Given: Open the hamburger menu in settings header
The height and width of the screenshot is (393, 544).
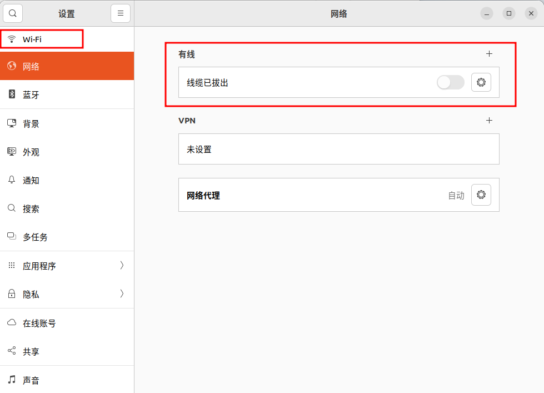Looking at the screenshot, I should click(x=121, y=13).
